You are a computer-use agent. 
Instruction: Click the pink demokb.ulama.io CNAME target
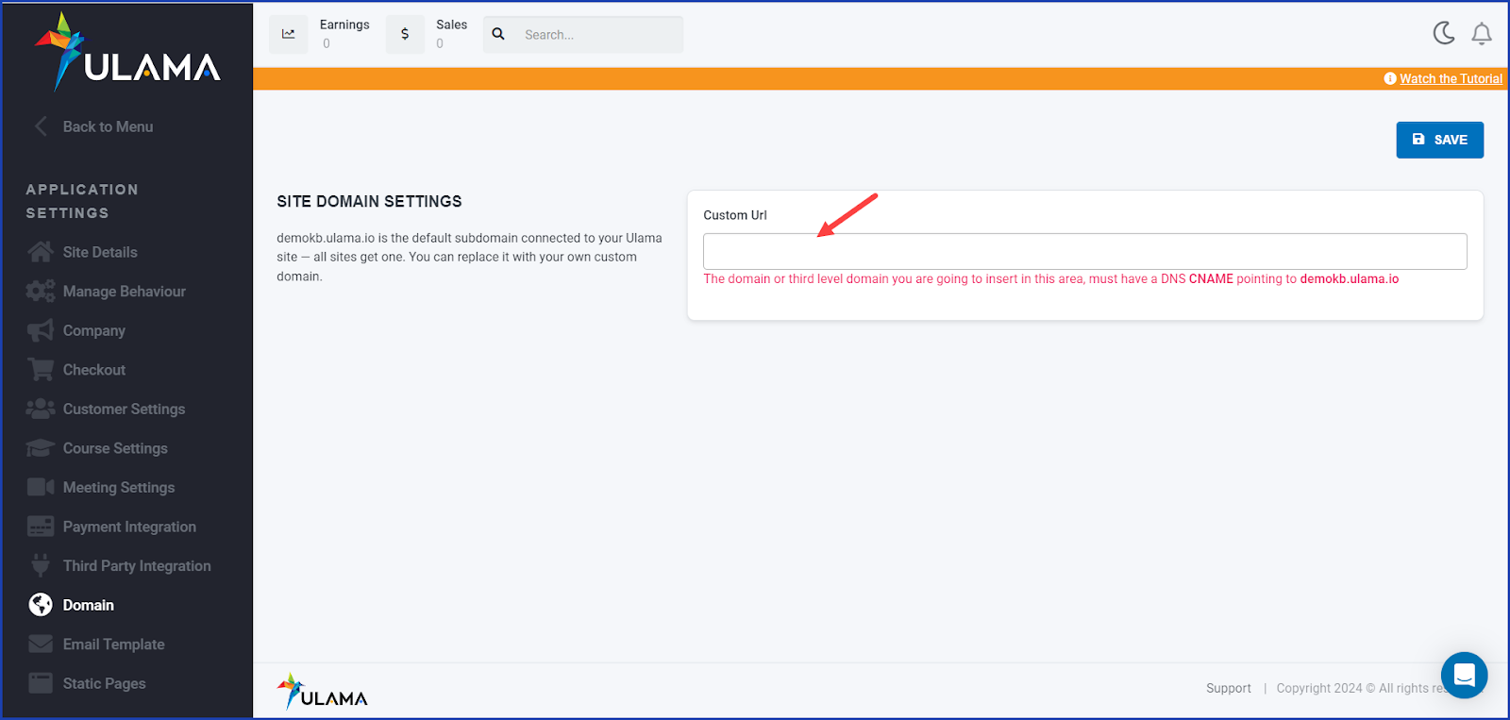pos(1350,278)
